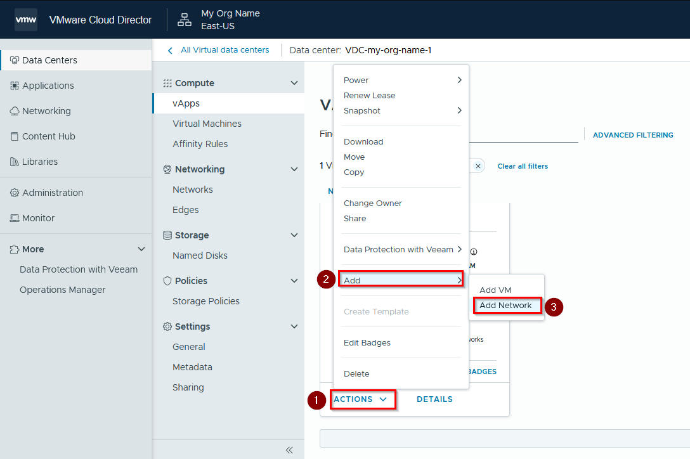
Task: Open Affinity Rules
Action: coord(200,144)
